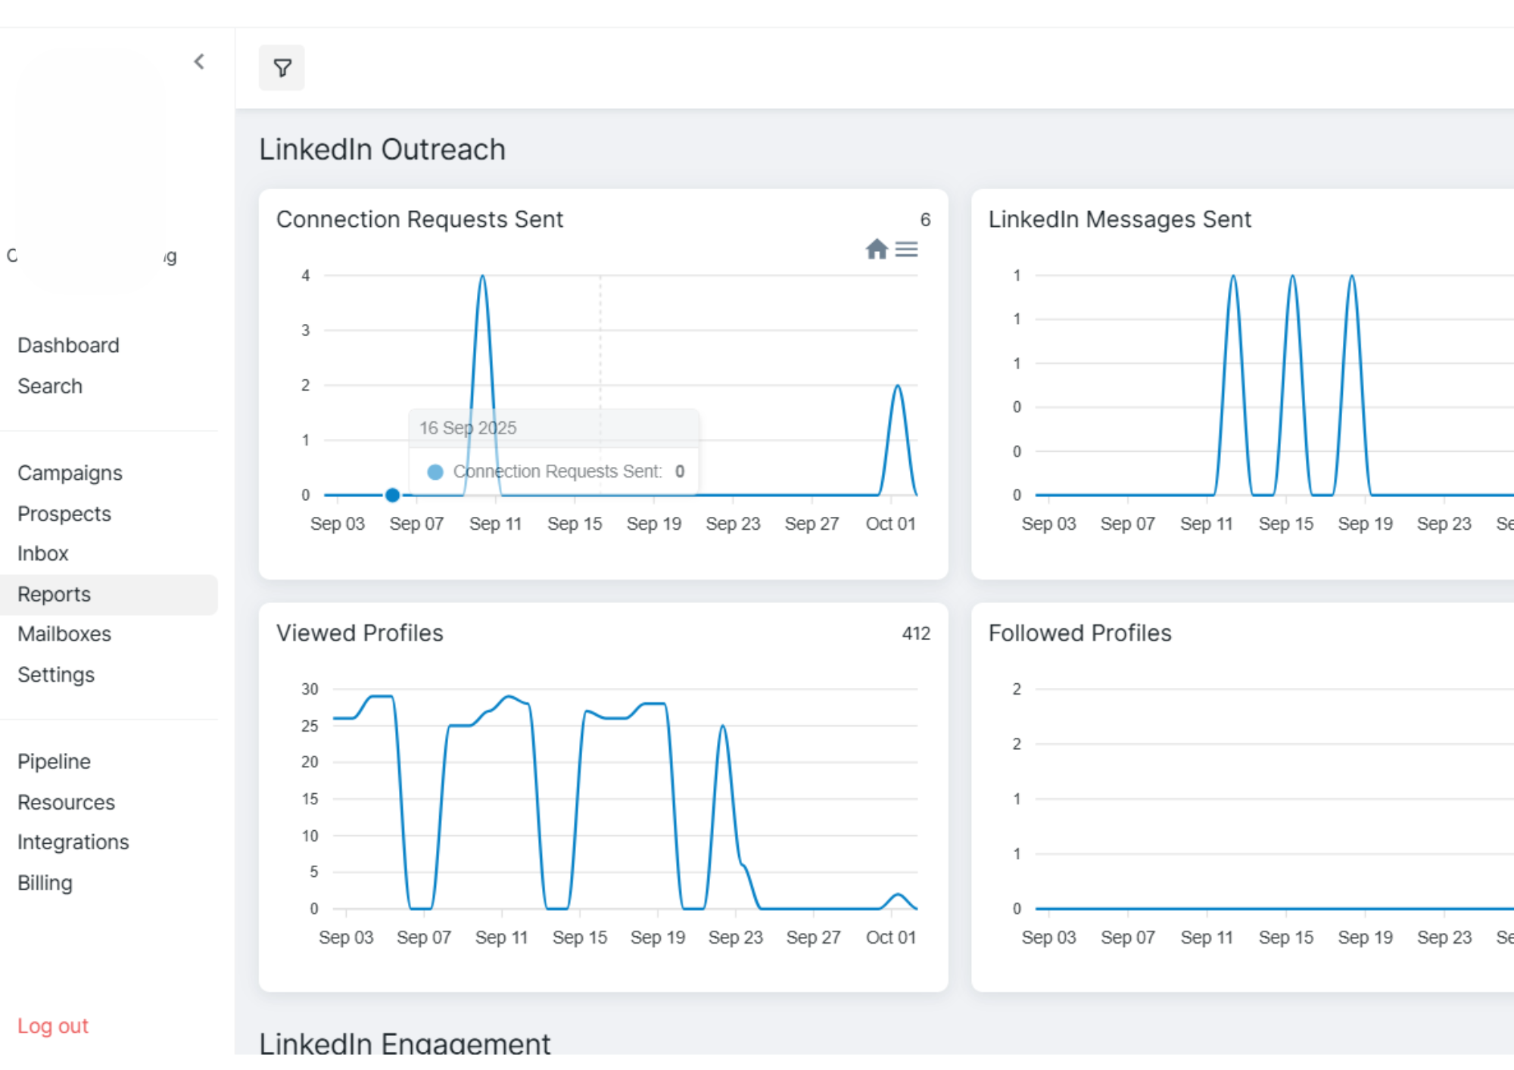Click the chart home reset-zoom icon
This screenshot has height=1070, width=1514.
[877, 249]
